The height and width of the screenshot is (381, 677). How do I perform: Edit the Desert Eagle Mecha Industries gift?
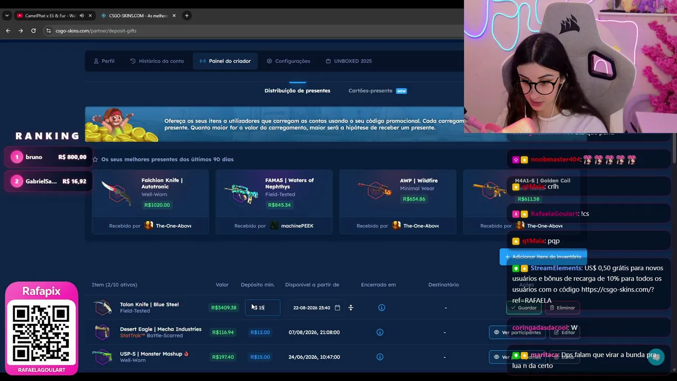pos(564,332)
